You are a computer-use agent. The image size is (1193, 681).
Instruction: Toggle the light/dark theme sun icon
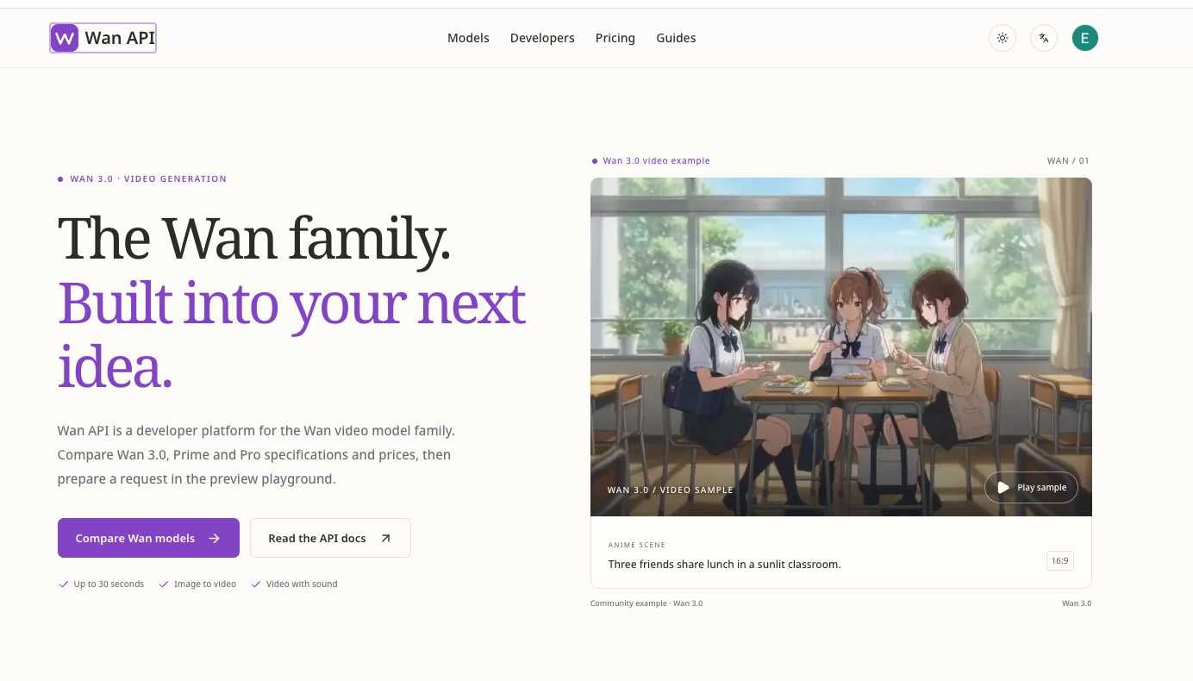click(x=1002, y=38)
